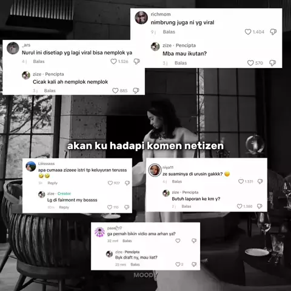
Task: Like the 'ga pernah bikin vidio' comment
Action: click(x=178, y=241)
